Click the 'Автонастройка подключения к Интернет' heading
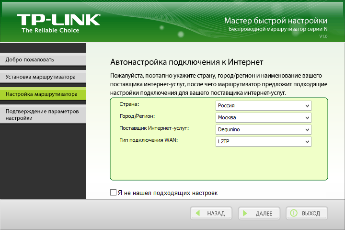Image resolution: width=345 pixels, height=230 pixels. (186, 62)
